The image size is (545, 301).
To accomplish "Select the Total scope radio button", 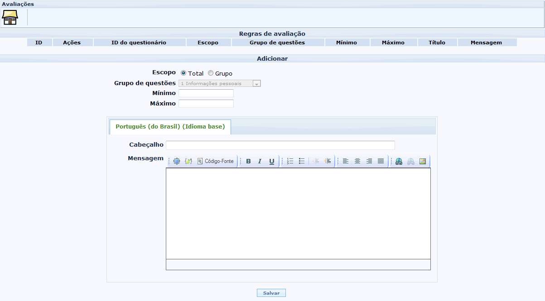I will [183, 73].
